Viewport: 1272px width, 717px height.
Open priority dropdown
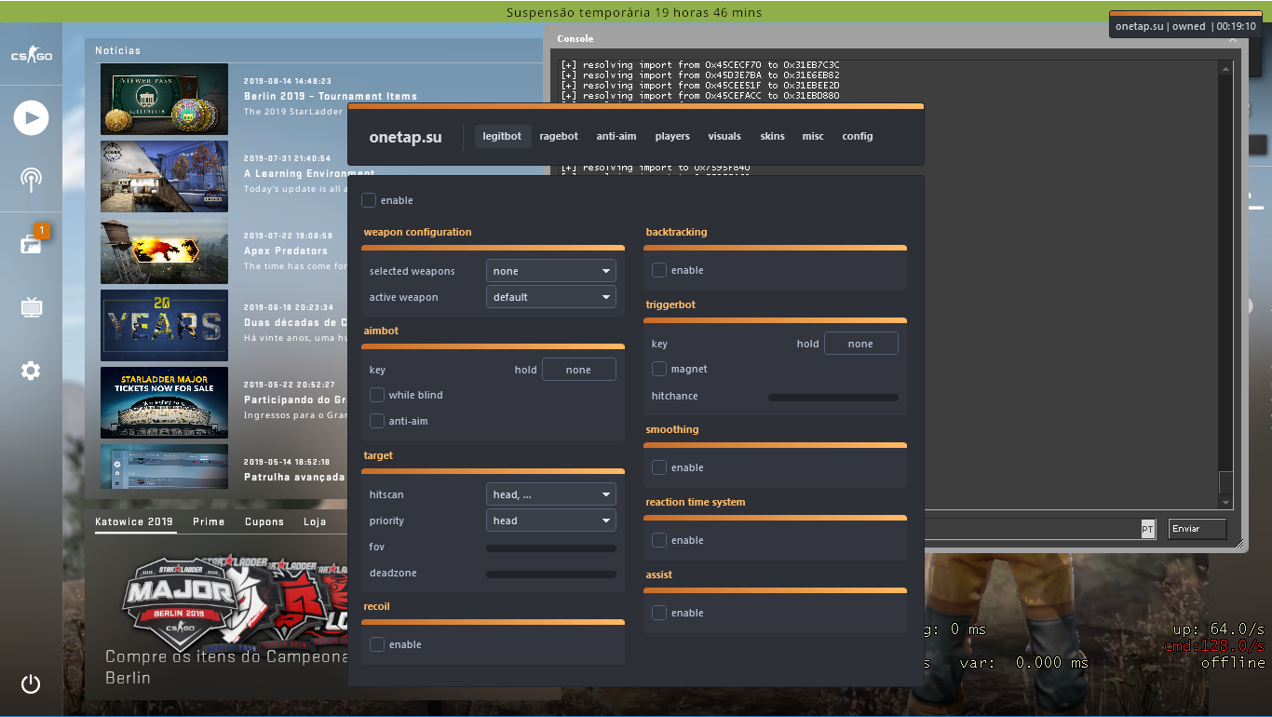click(x=551, y=521)
